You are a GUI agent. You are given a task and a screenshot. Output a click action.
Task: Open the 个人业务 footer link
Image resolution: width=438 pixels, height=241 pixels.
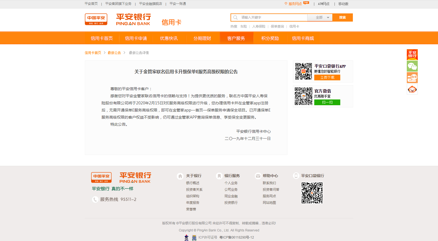click(x=231, y=183)
